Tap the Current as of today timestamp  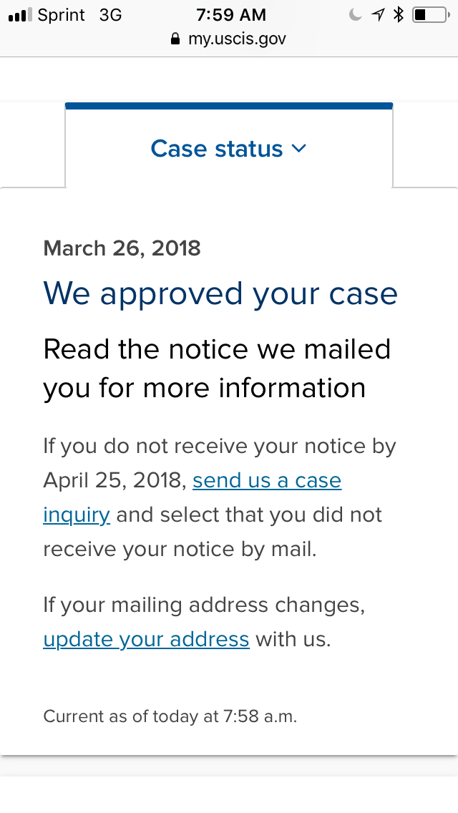[x=170, y=716]
